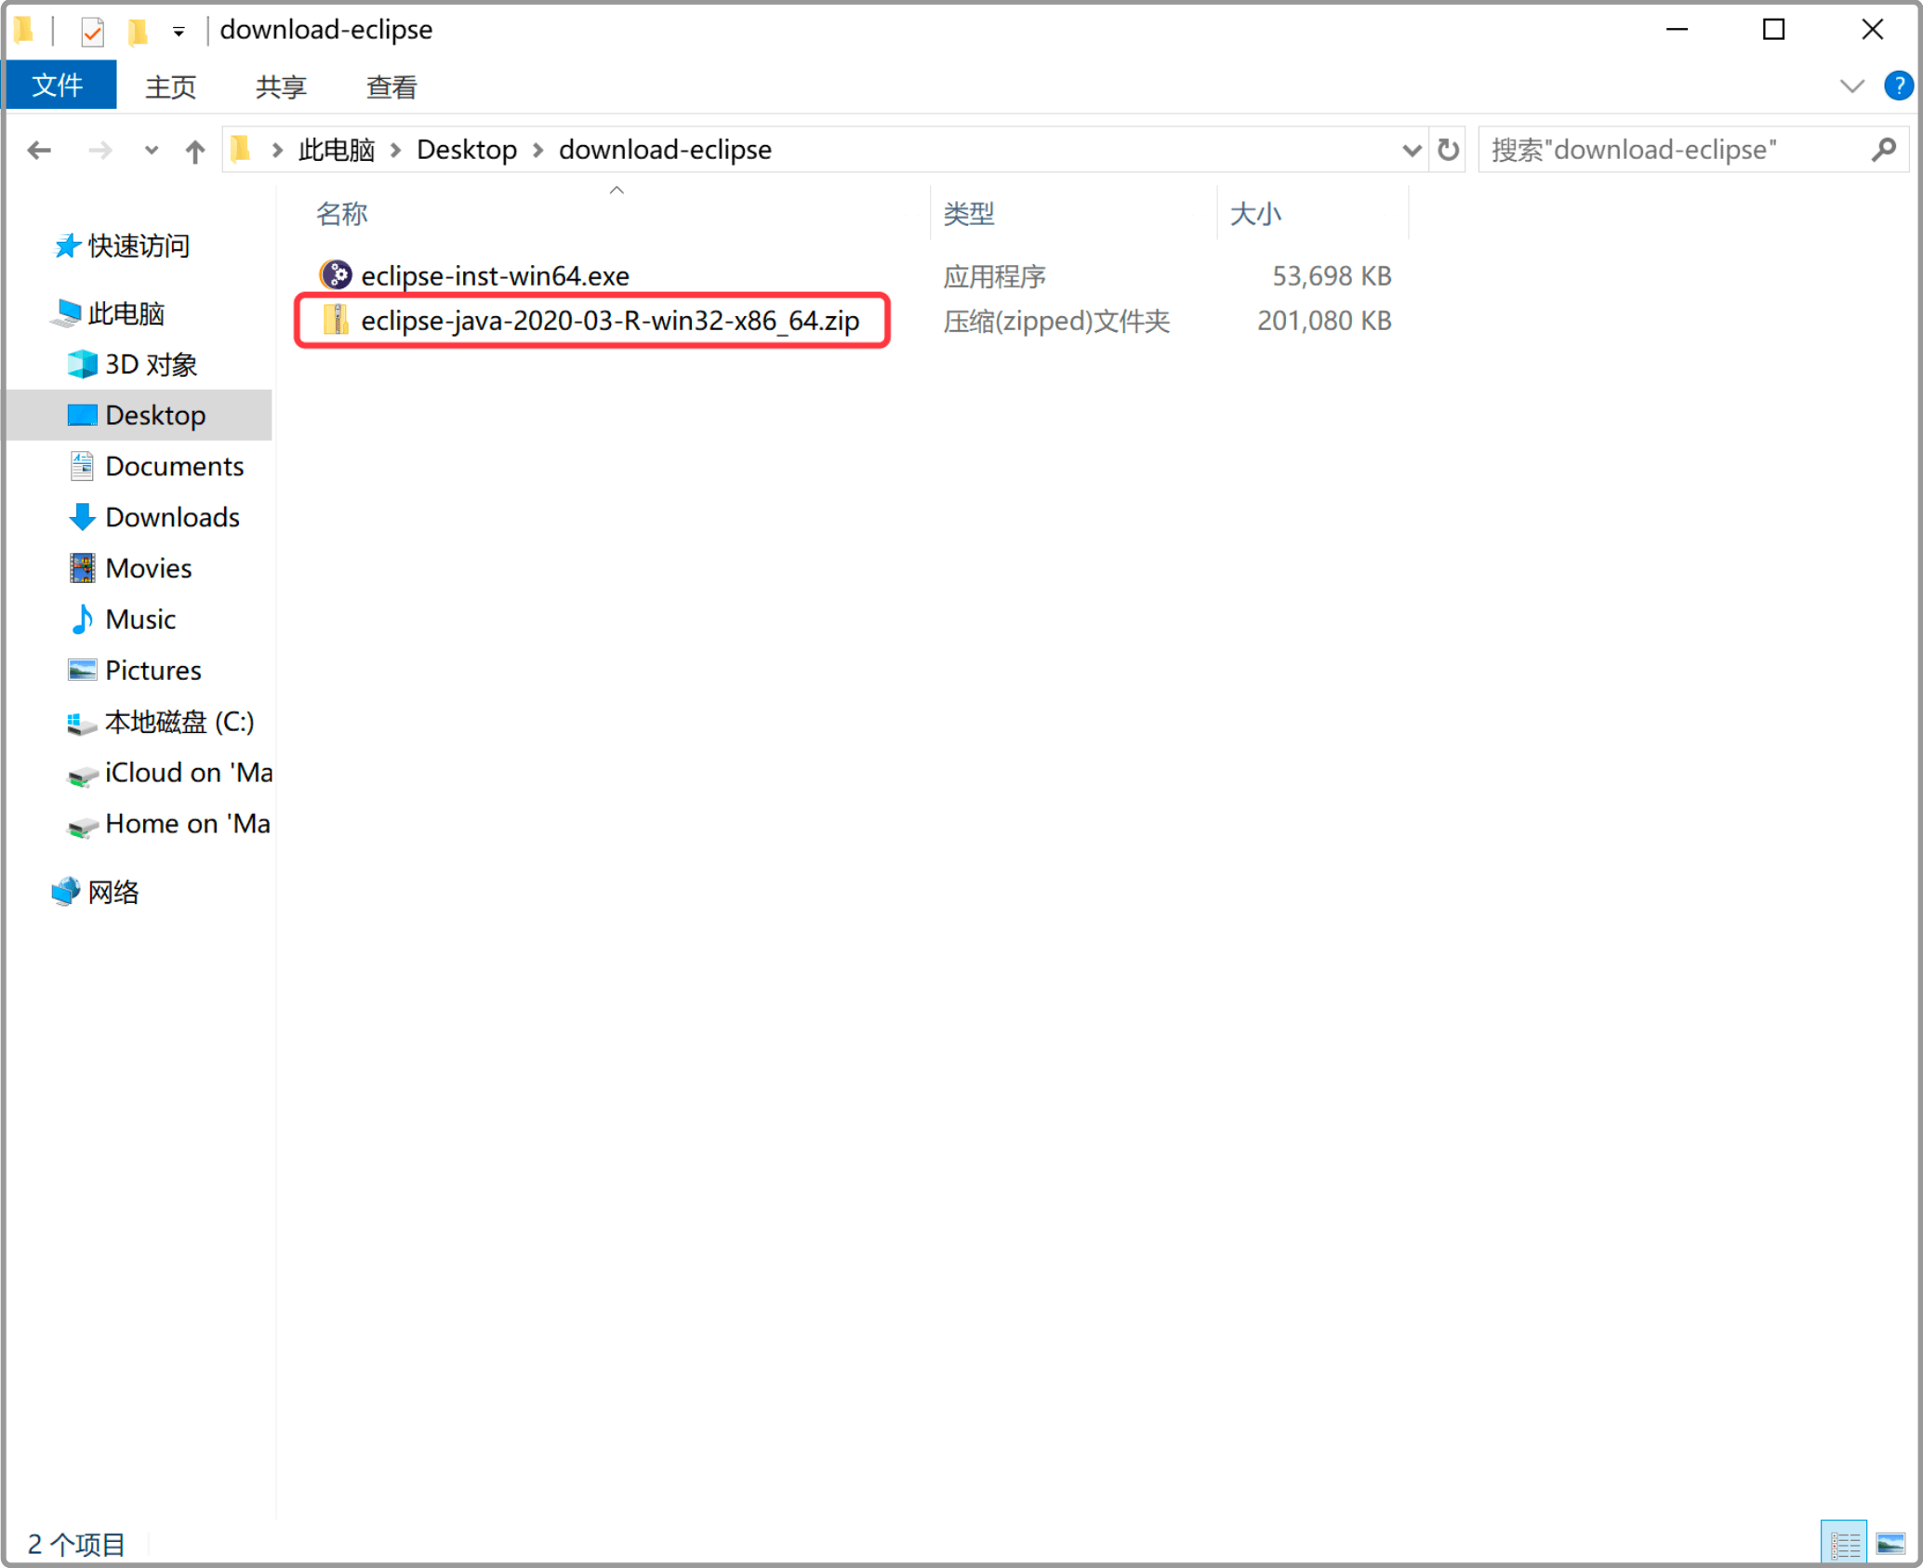Expand the ribbon with the chevron
This screenshot has height=1568, width=1923.
point(1851,86)
